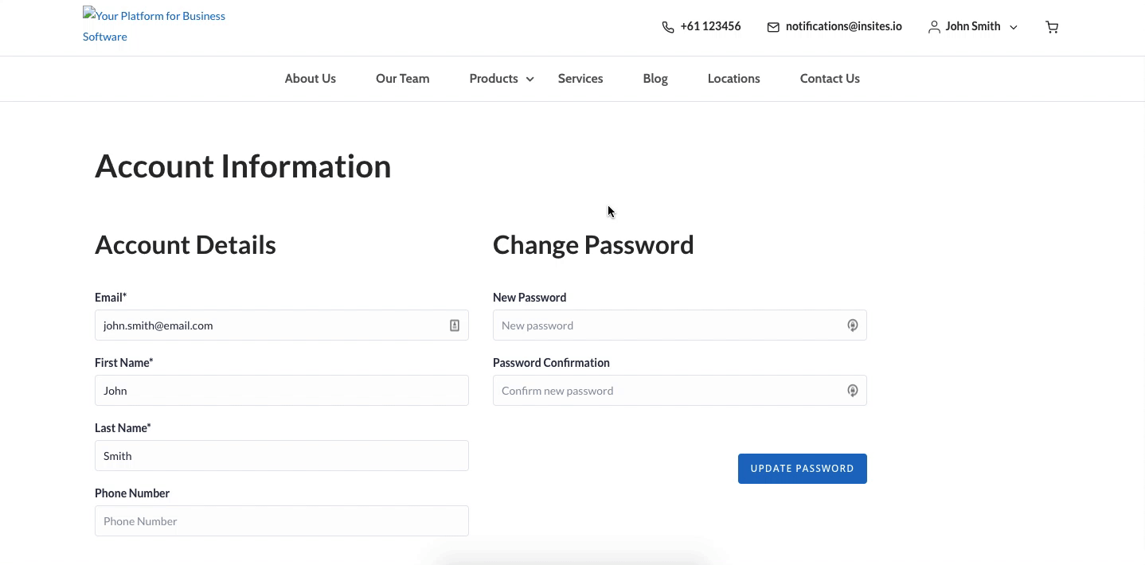
Task: Open the Services menu item
Action: (580, 79)
